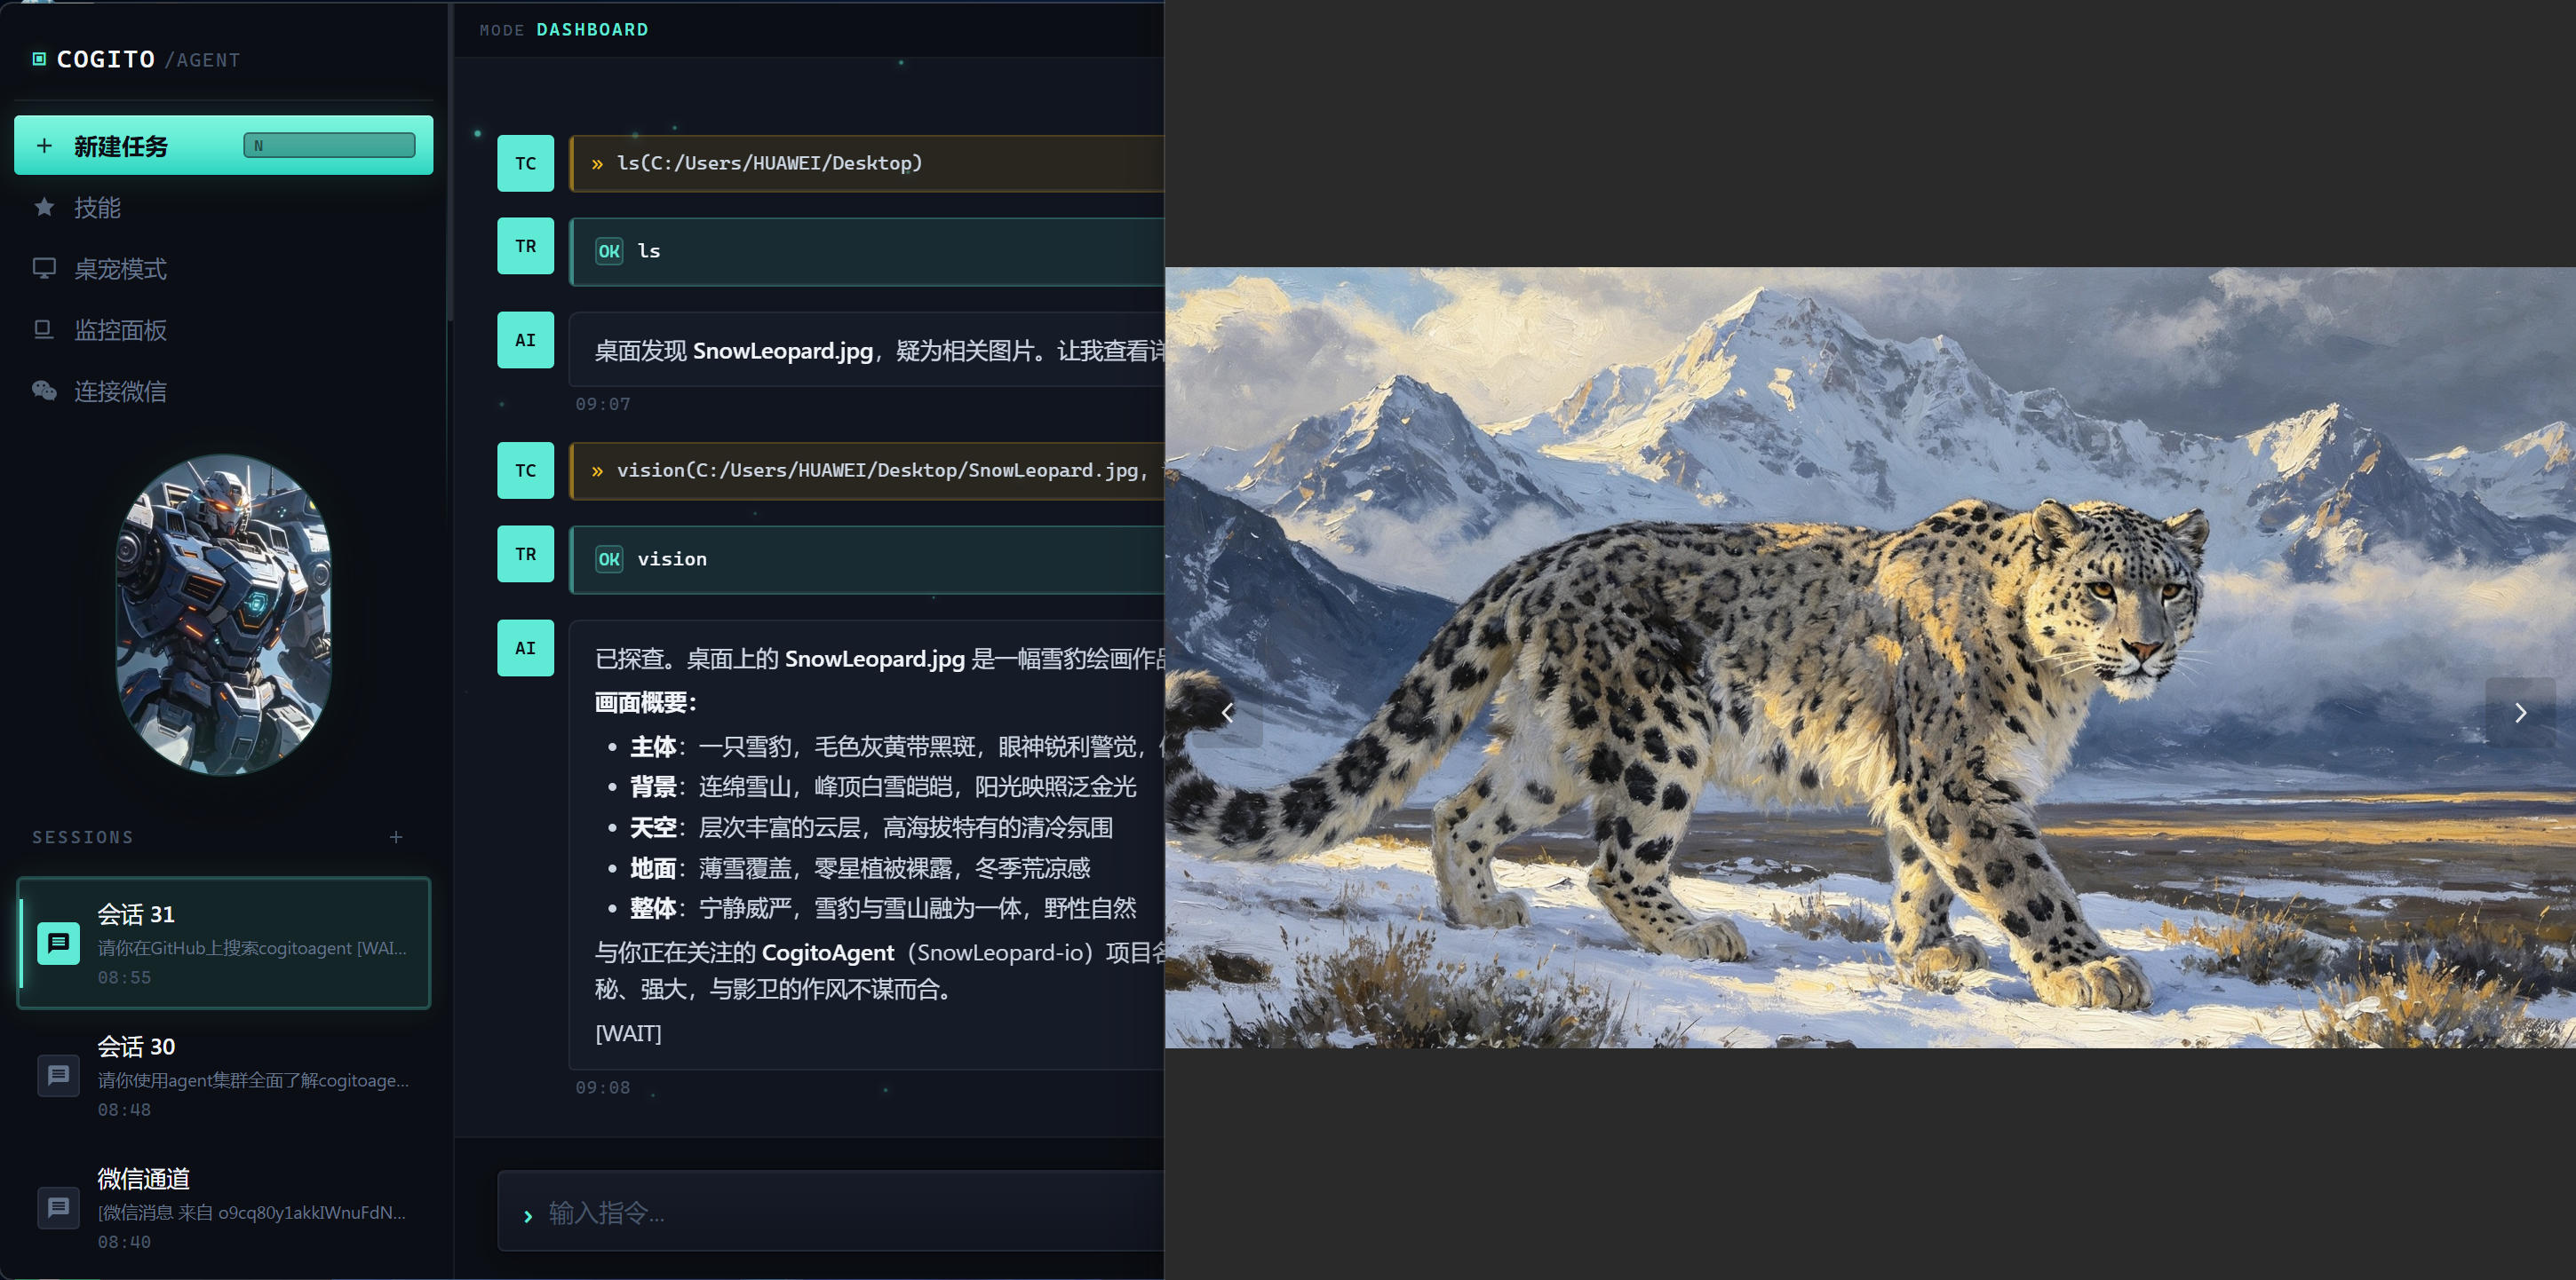Click the OK status badge for vision
The image size is (2576, 1280).
pos(609,558)
